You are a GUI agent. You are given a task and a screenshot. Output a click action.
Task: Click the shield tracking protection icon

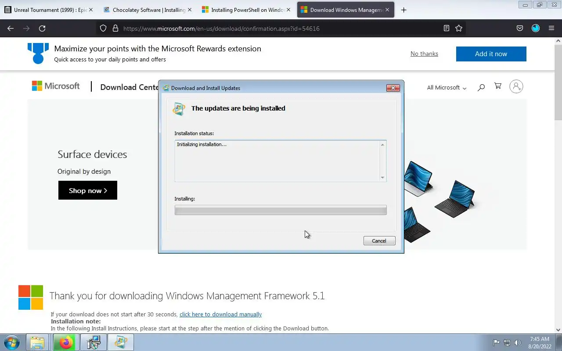103,28
